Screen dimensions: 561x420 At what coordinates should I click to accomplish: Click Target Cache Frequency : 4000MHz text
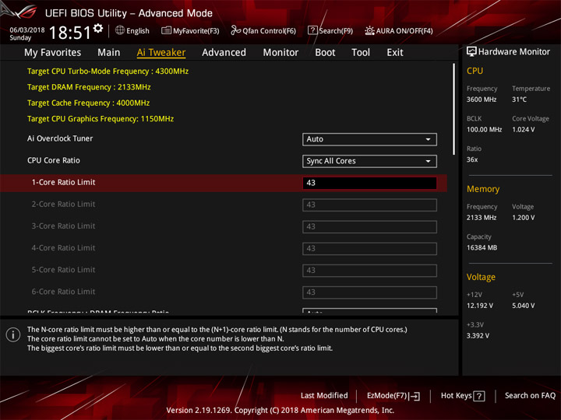click(x=88, y=103)
